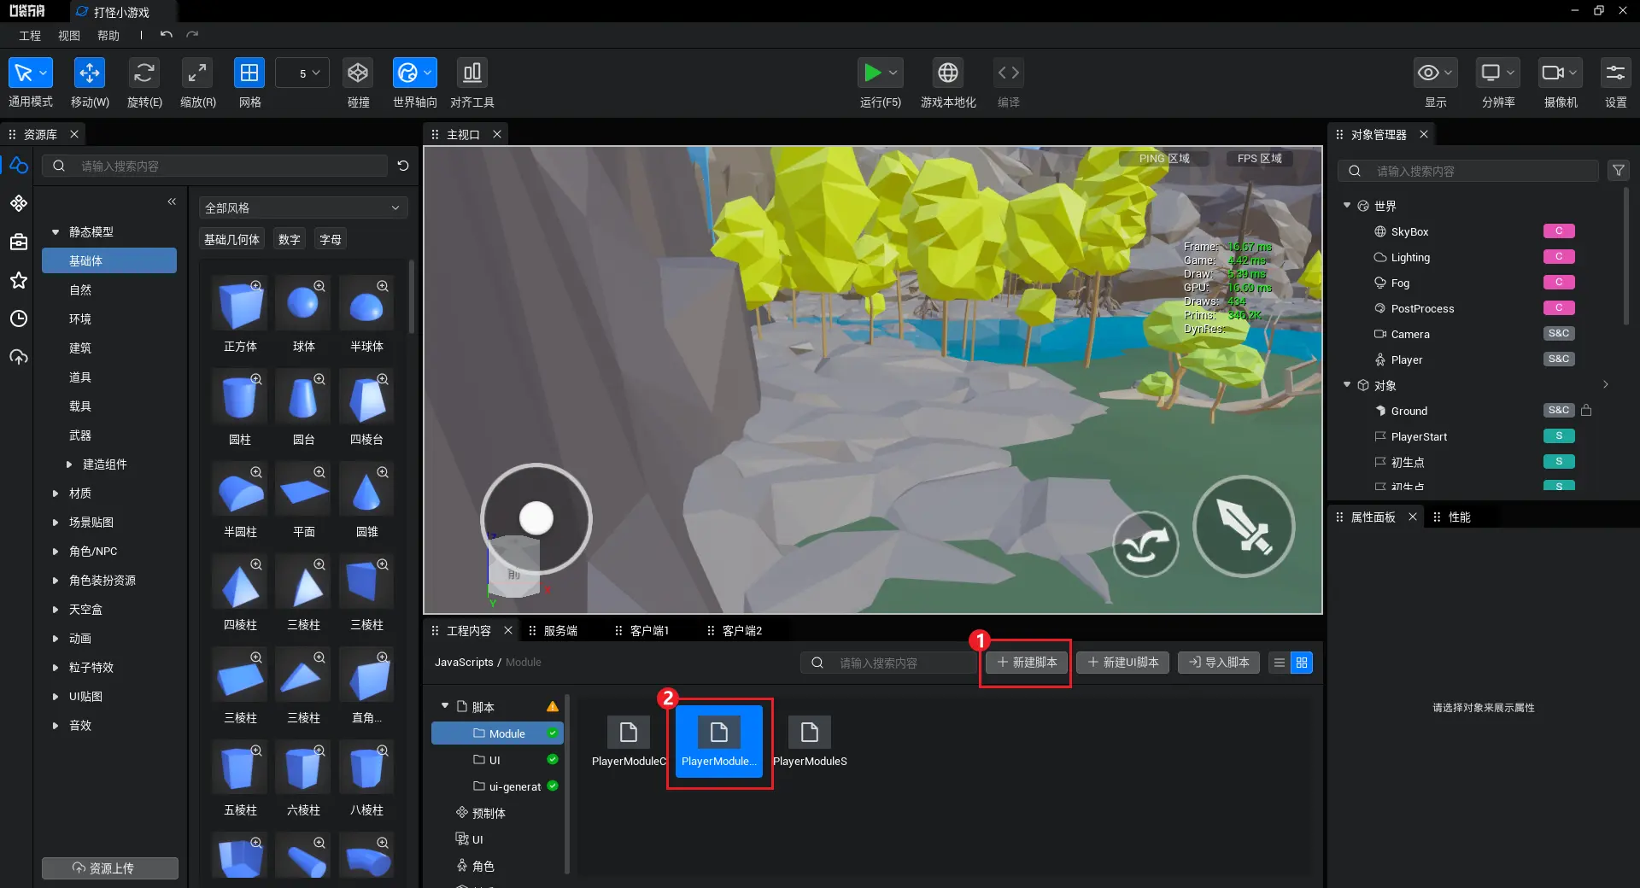Click the 导入脚本 button
This screenshot has height=888, width=1640.
(x=1219, y=663)
